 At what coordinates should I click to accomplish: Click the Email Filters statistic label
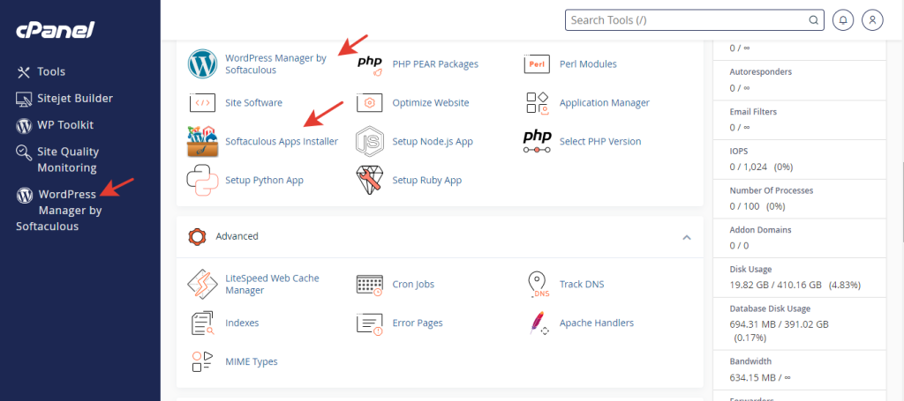pyautogui.click(x=753, y=112)
